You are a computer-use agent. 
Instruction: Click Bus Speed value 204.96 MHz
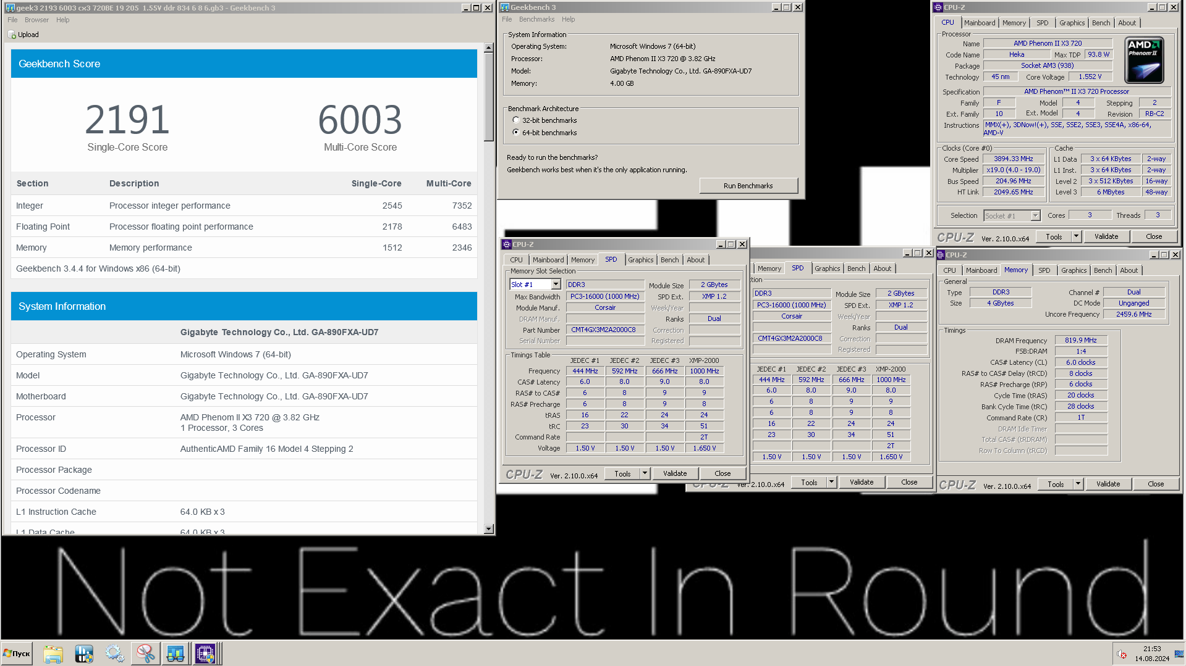1013,181
